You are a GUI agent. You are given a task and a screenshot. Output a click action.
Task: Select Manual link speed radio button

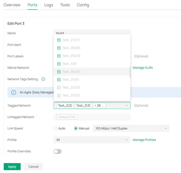tap(76, 129)
